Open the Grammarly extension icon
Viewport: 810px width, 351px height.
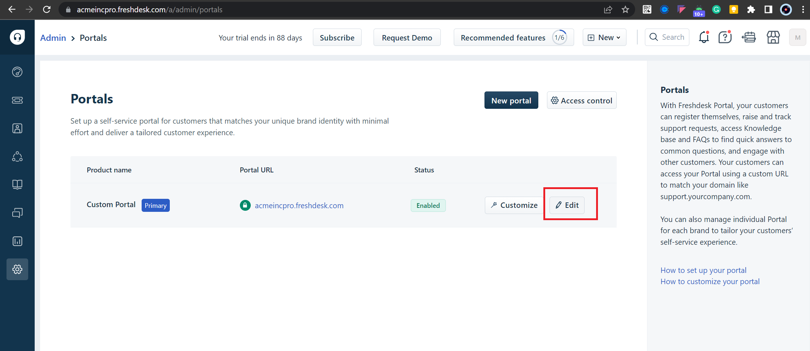[716, 9]
